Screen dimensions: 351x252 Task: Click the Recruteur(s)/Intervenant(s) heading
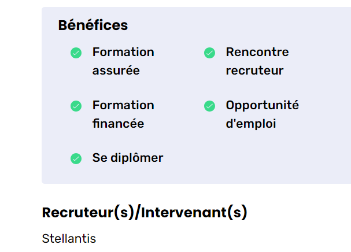click(x=145, y=212)
